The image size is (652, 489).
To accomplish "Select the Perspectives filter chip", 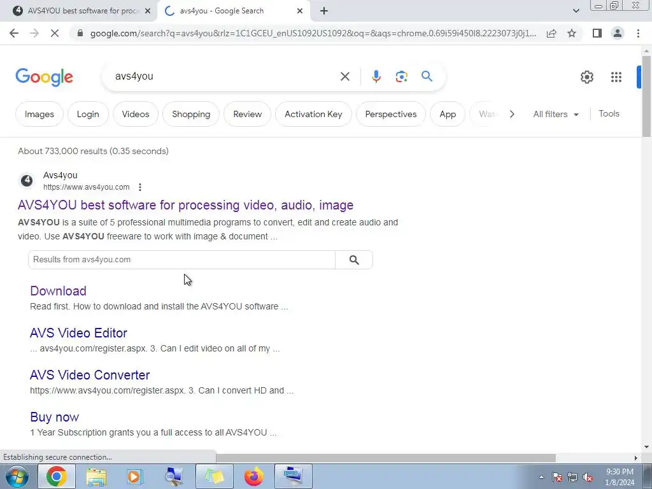I will point(391,114).
